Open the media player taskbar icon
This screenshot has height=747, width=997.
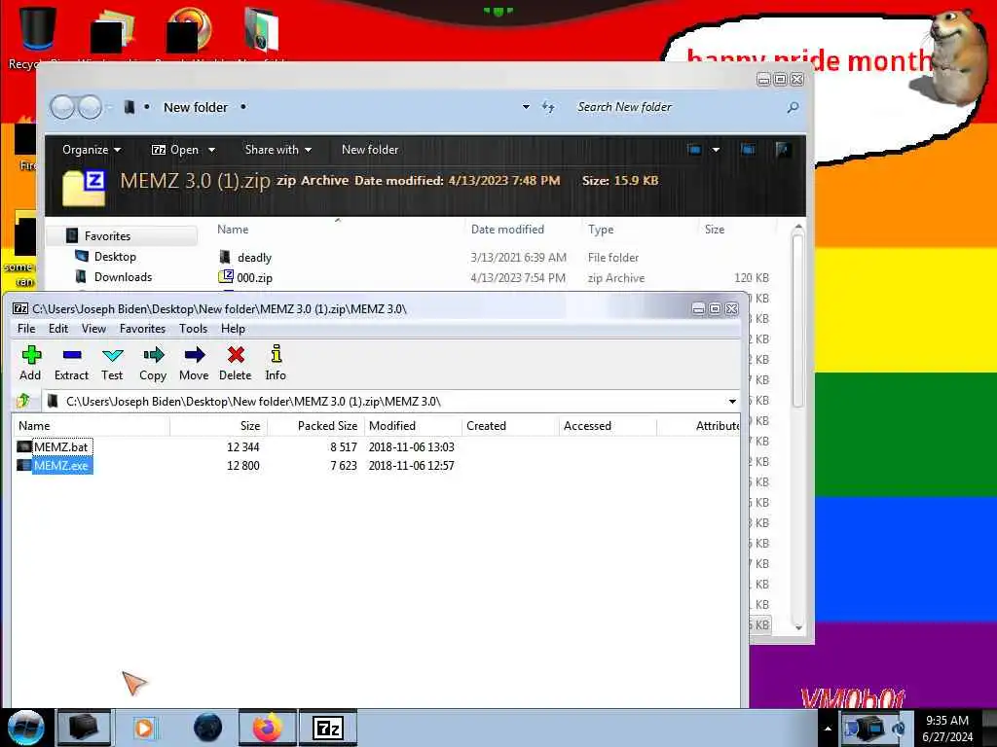[x=144, y=728]
